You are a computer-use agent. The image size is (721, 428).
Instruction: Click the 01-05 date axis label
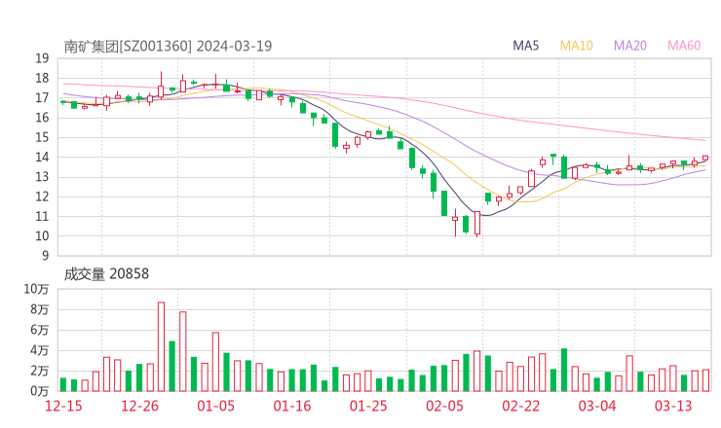click(215, 406)
